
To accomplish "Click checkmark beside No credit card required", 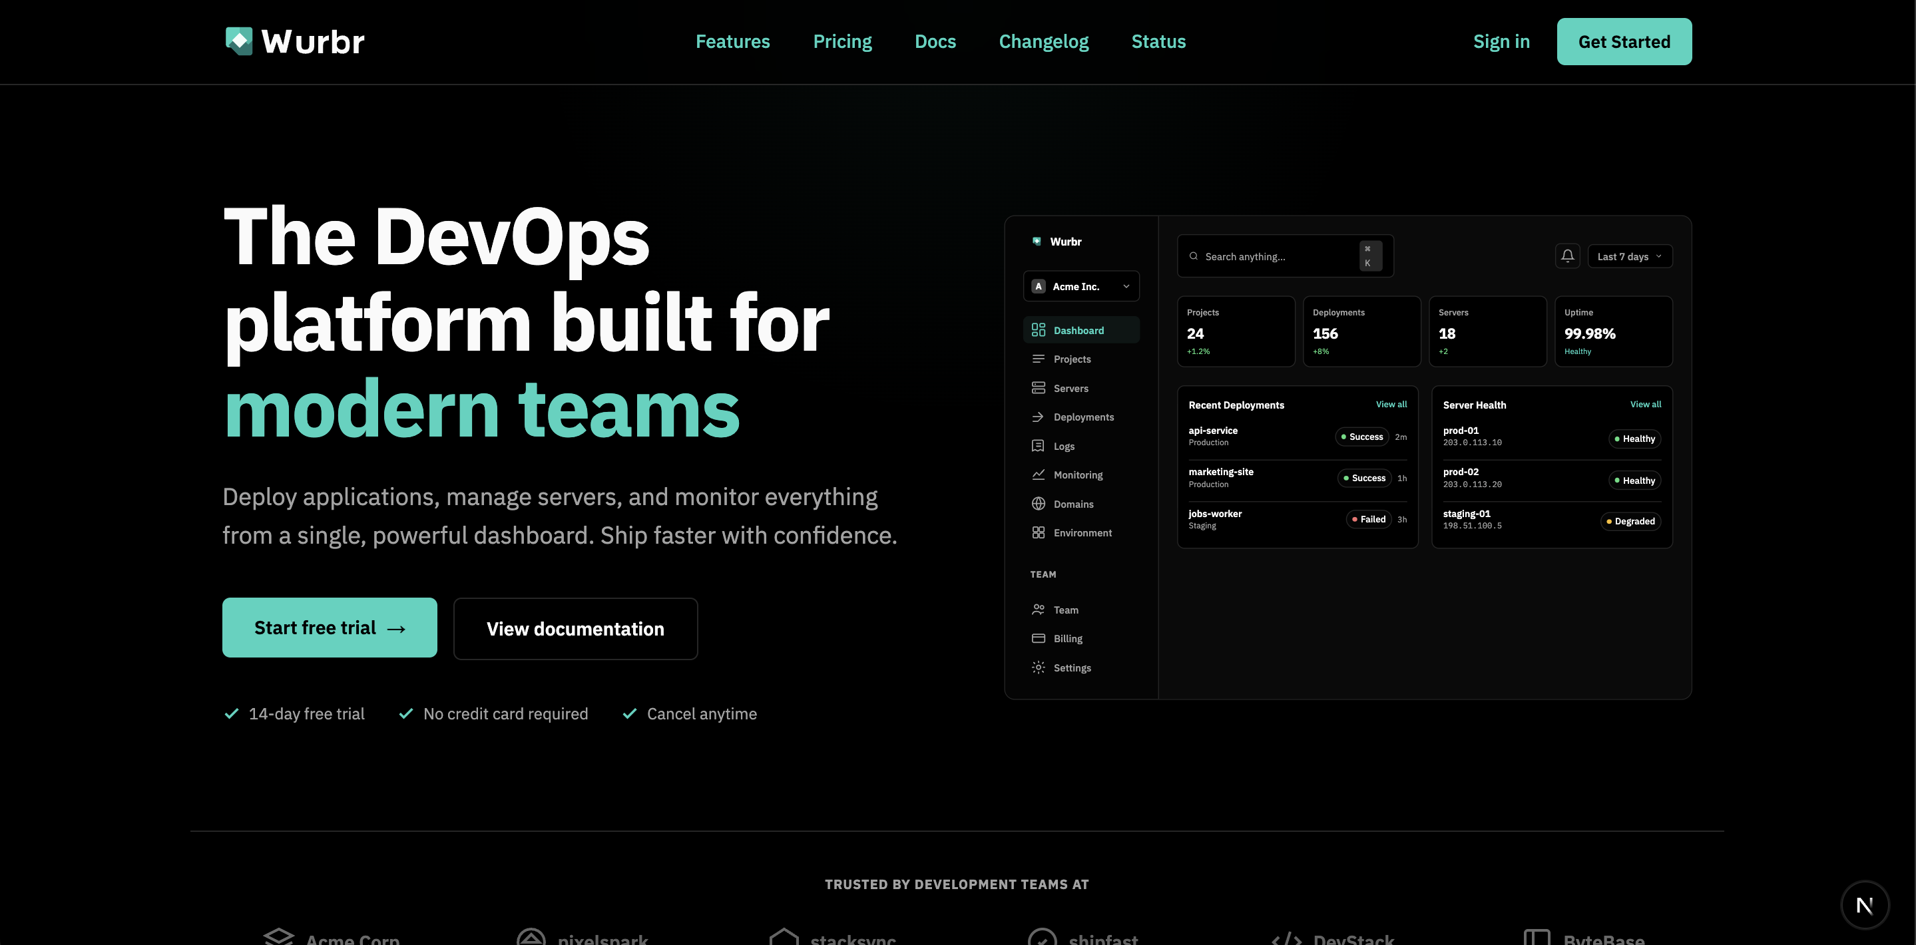I will (406, 714).
